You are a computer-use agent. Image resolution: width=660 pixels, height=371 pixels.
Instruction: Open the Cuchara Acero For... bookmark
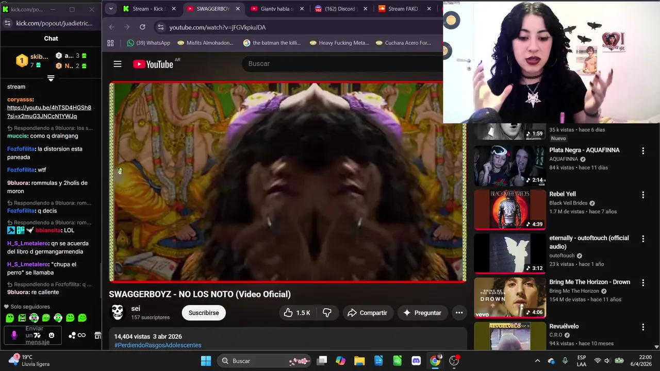click(x=404, y=43)
